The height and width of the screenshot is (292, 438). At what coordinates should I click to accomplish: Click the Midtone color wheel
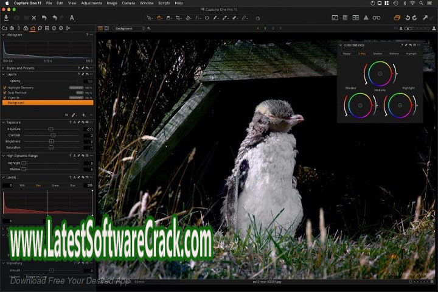pos(380,74)
